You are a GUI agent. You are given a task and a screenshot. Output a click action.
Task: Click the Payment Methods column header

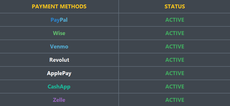59,7
